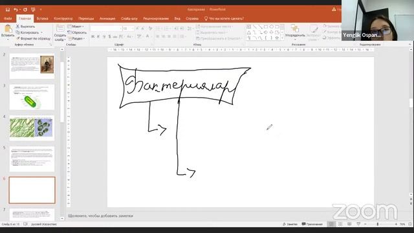
Task: Open the Переходы ribbon tab
Action: pos(86,19)
